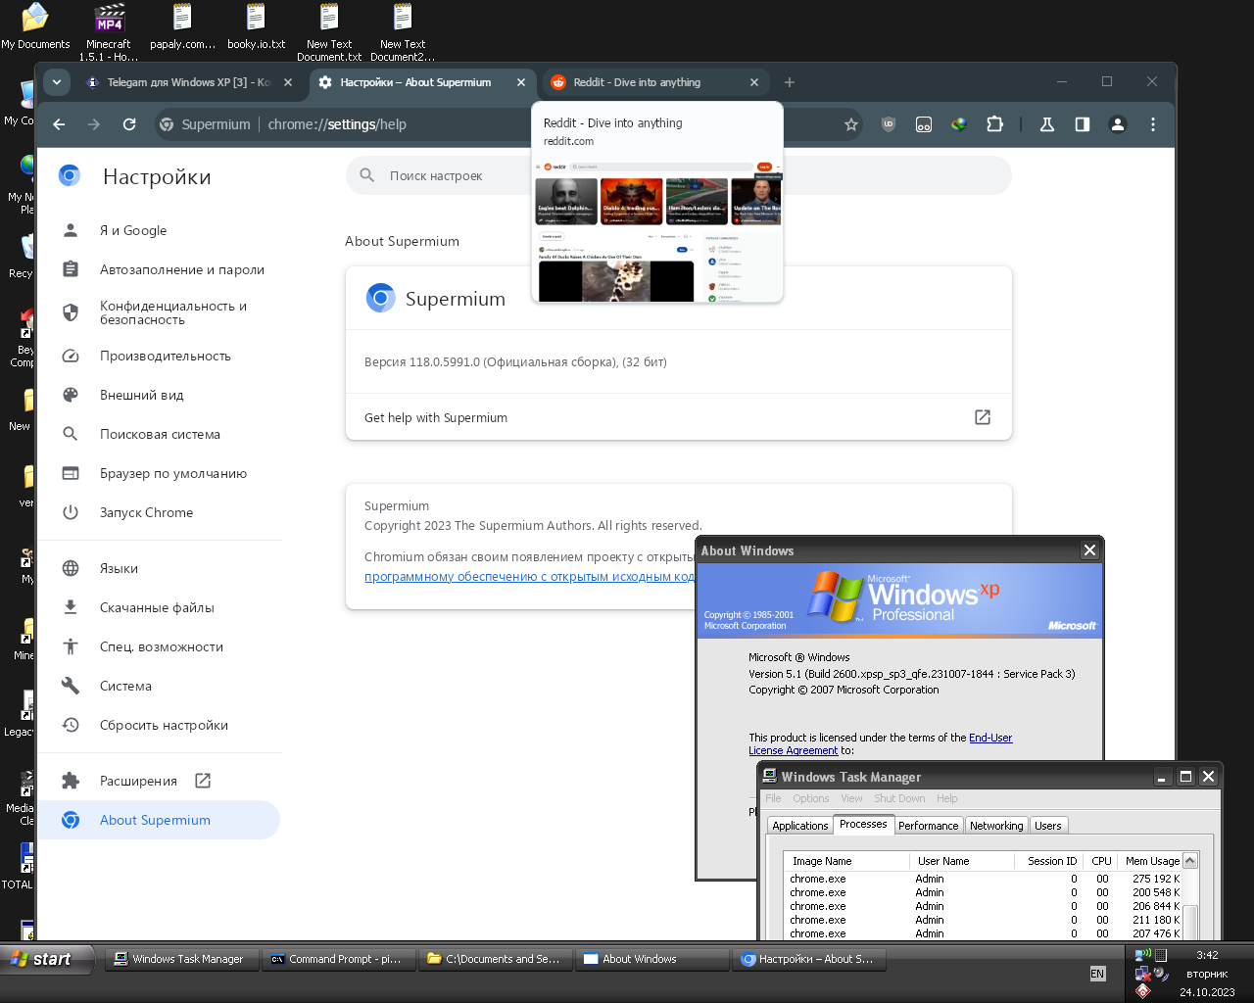Open the profile avatar menu
The image size is (1254, 1003).
point(1118,124)
